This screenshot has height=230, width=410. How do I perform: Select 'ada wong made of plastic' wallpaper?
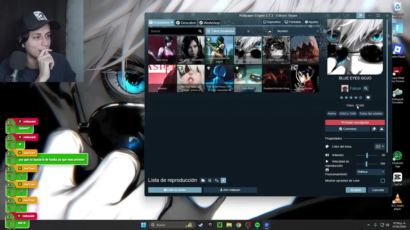219,50
